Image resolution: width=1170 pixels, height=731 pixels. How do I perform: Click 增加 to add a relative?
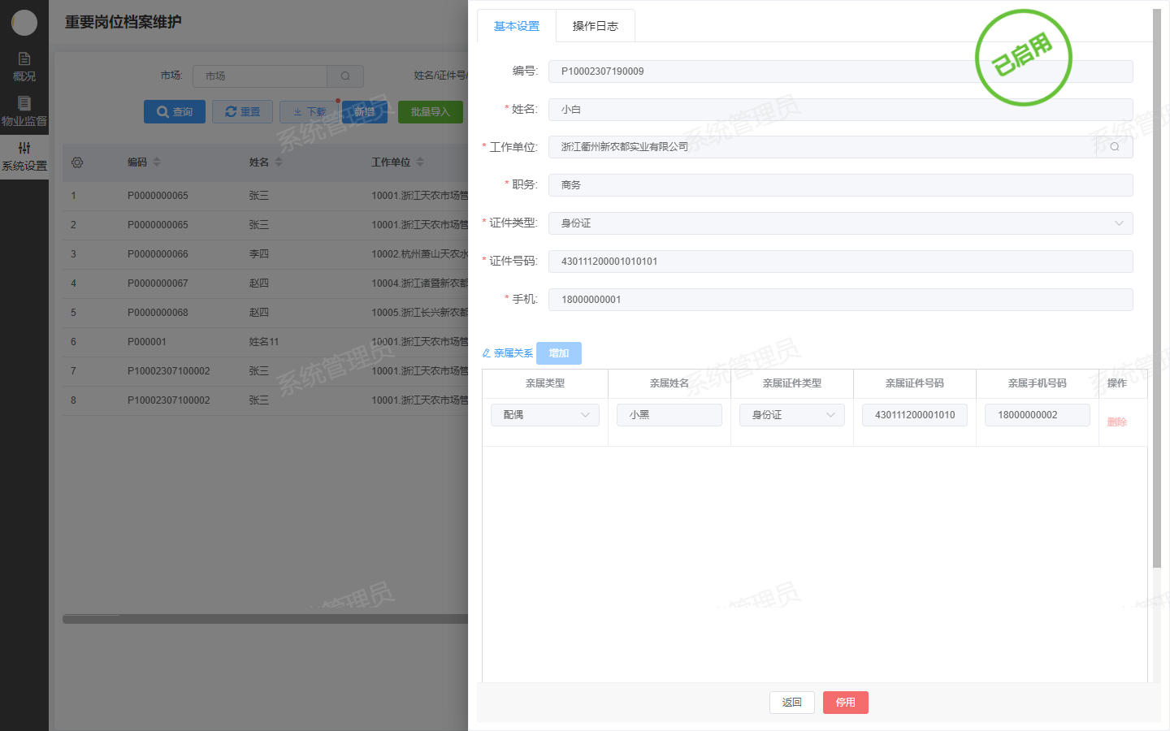pos(559,353)
